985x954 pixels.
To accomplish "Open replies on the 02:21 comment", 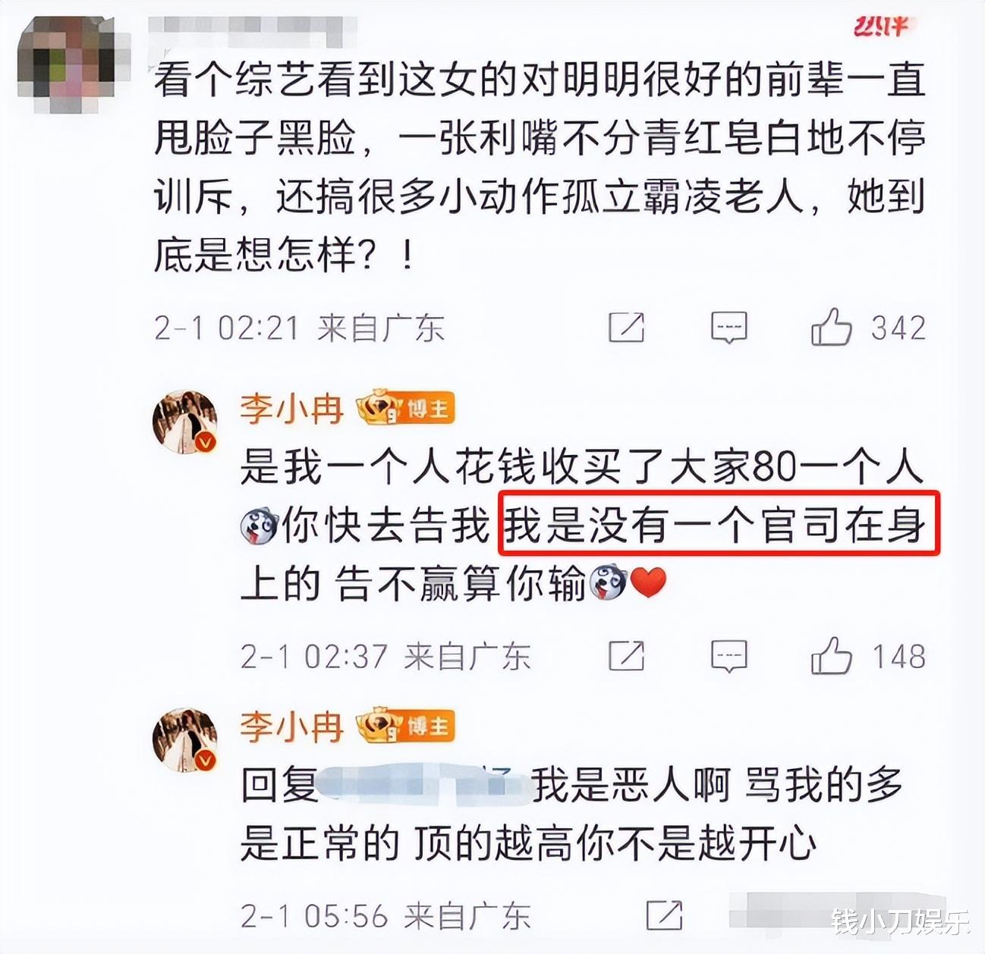I will [x=729, y=328].
